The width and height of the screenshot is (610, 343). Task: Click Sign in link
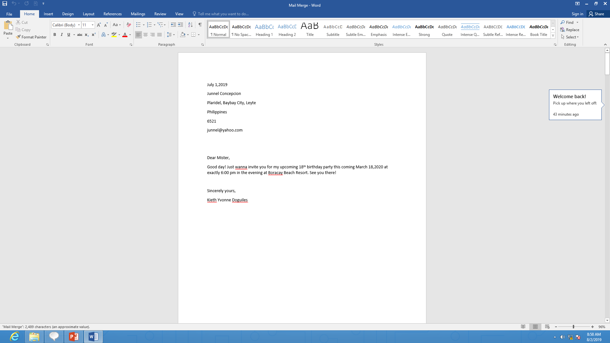(x=577, y=14)
